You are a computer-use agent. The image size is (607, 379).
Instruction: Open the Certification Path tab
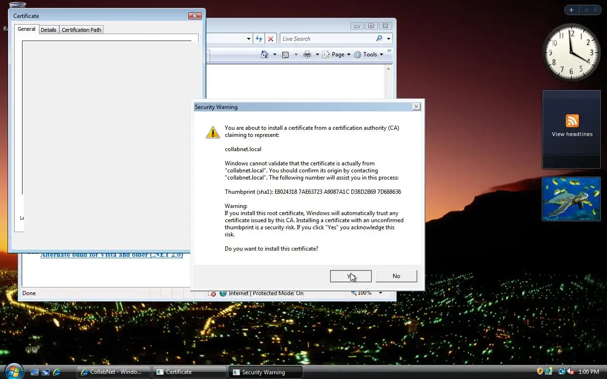click(x=82, y=29)
